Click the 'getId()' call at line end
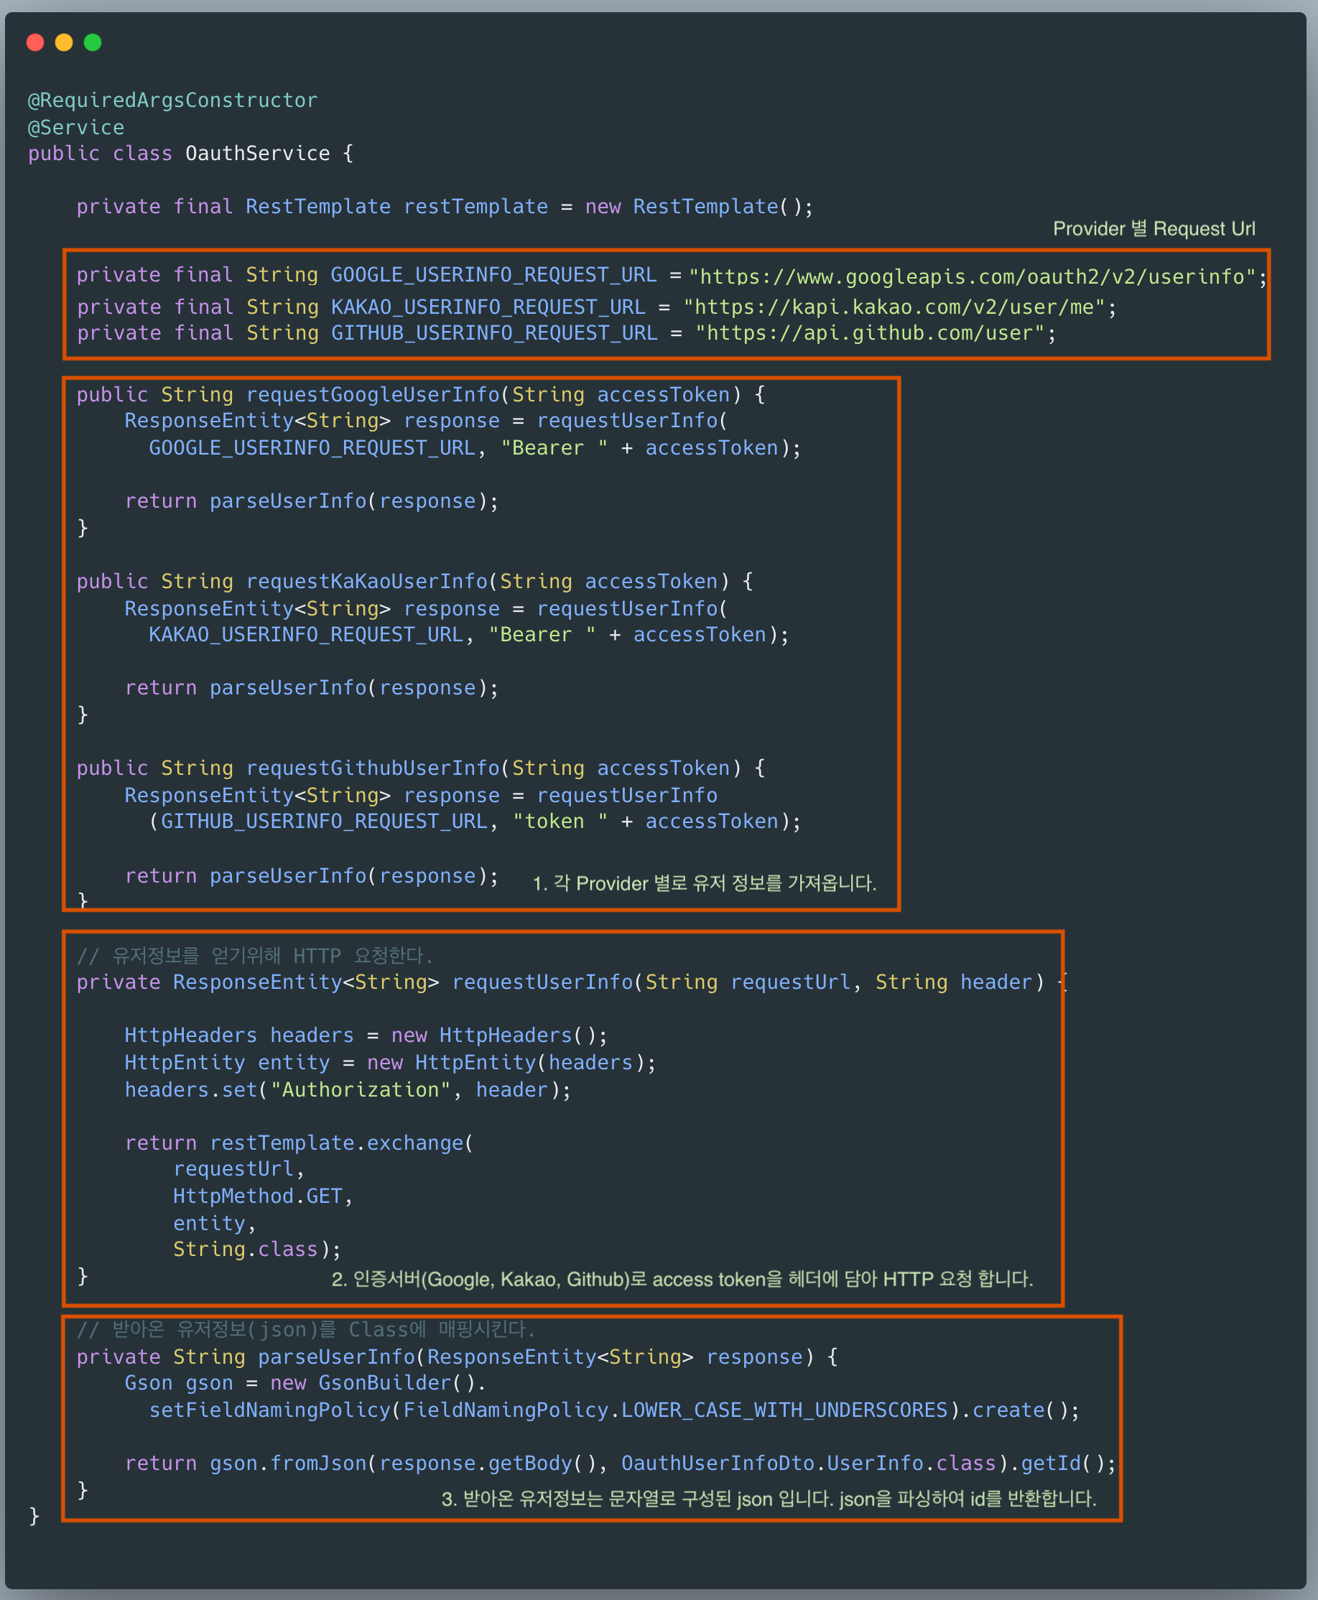1318x1600 pixels. (x=1062, y=1464)
